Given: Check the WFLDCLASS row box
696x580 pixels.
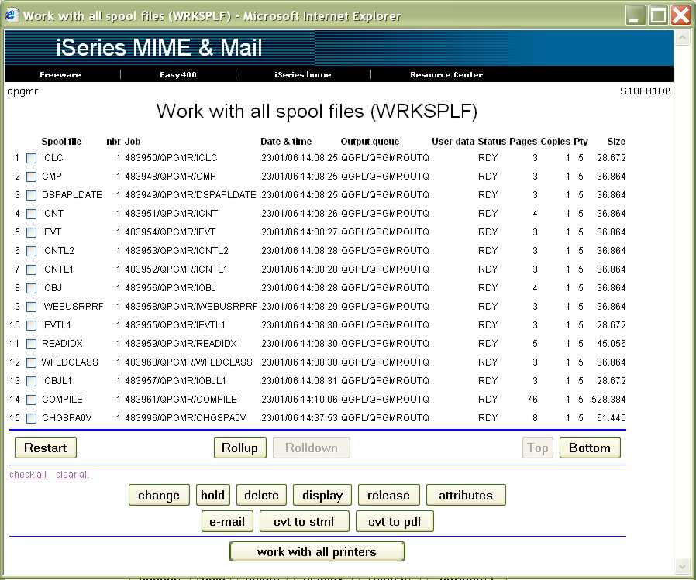Looking at the screenshot, I should click(x=31, y=362).
